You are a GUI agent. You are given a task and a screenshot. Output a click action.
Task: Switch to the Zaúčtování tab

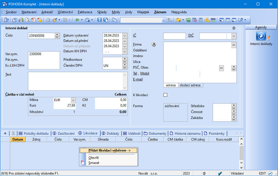64,134
